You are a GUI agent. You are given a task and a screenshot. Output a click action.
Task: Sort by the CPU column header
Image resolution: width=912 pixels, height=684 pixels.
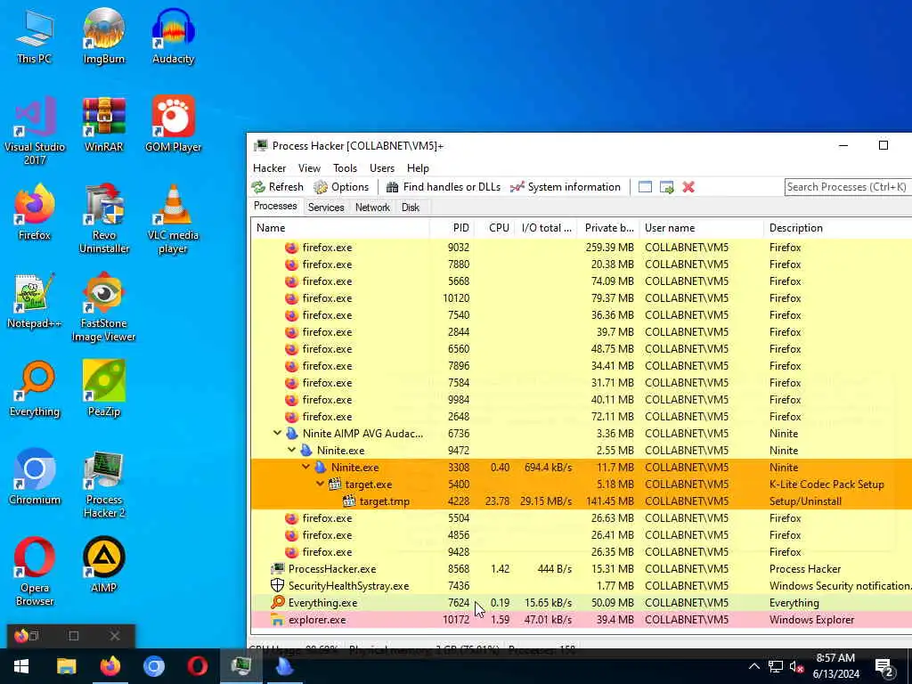click(x=495, y=228)
